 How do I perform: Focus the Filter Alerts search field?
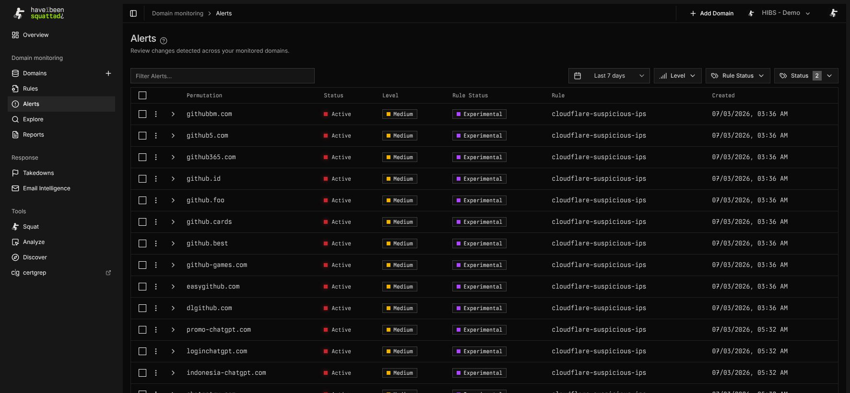pyautogui.click(x=223, y=76)
